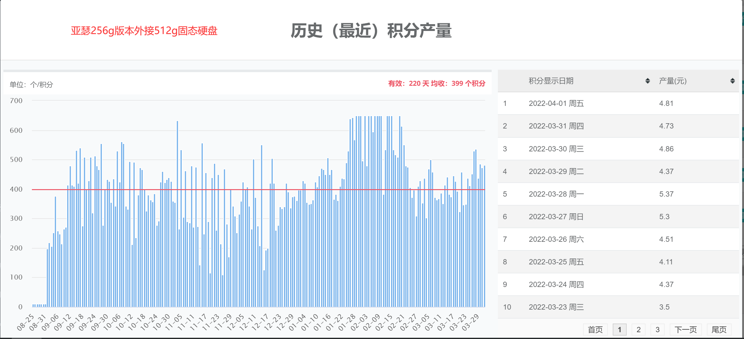
Task: Click the red average line on chart
Action: point(258,189)
